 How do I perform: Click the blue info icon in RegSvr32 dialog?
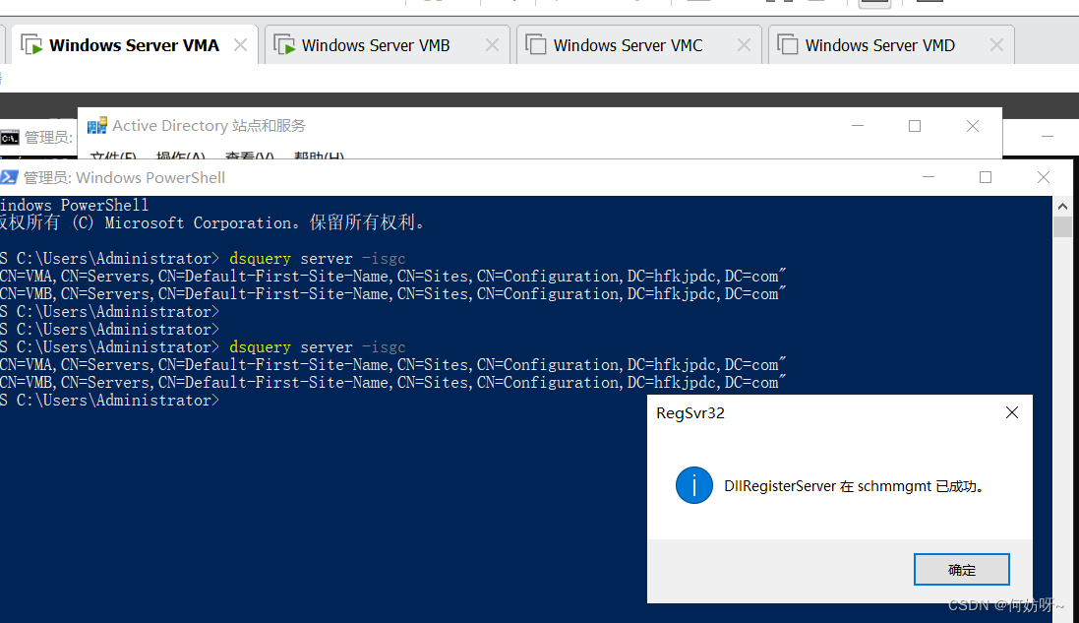694,485
